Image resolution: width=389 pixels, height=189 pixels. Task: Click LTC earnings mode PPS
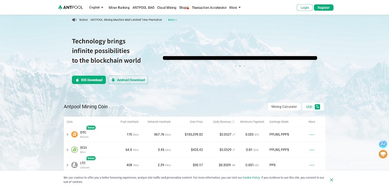(x=272, y=165)
